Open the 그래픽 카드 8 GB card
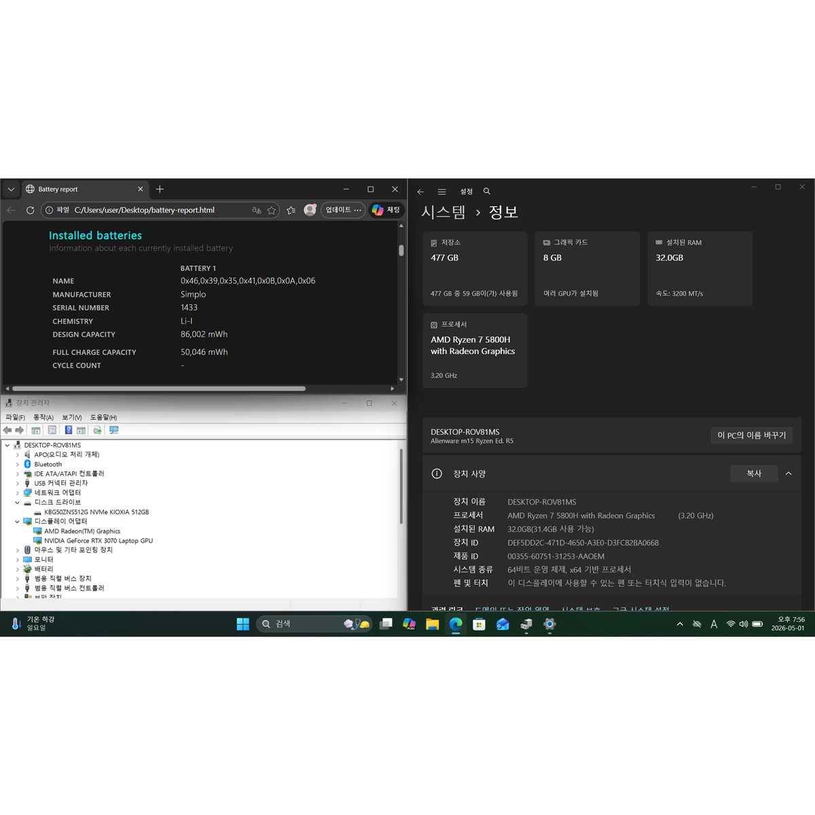This screenshot has height=815, width=815. [x=587, y=268]
